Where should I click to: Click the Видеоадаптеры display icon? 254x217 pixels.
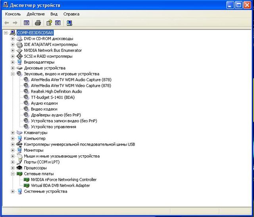tap(19, 62)
